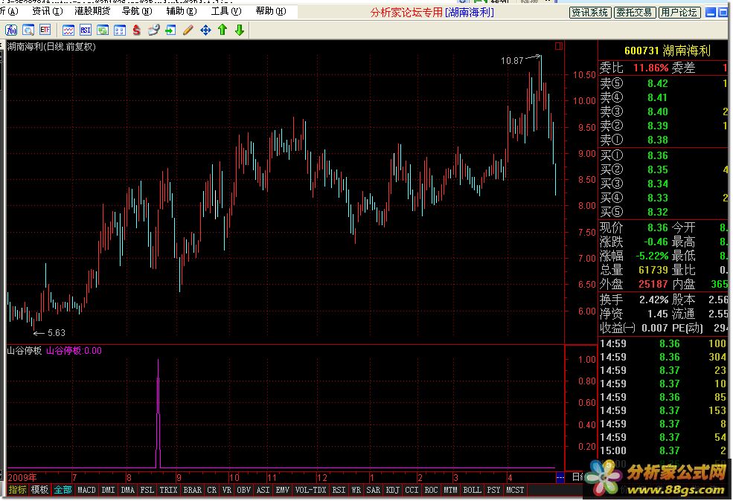Switch to the PSY indicator tab

pyautogui.click(x=493, y=490)
